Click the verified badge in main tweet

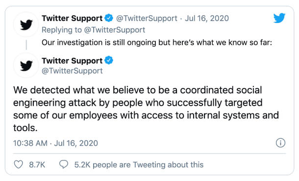[x=109, y=60]
